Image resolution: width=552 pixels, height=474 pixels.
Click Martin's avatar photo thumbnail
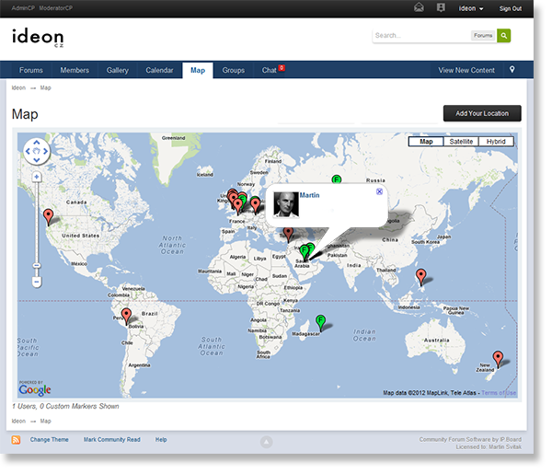[x=286, y=204]
